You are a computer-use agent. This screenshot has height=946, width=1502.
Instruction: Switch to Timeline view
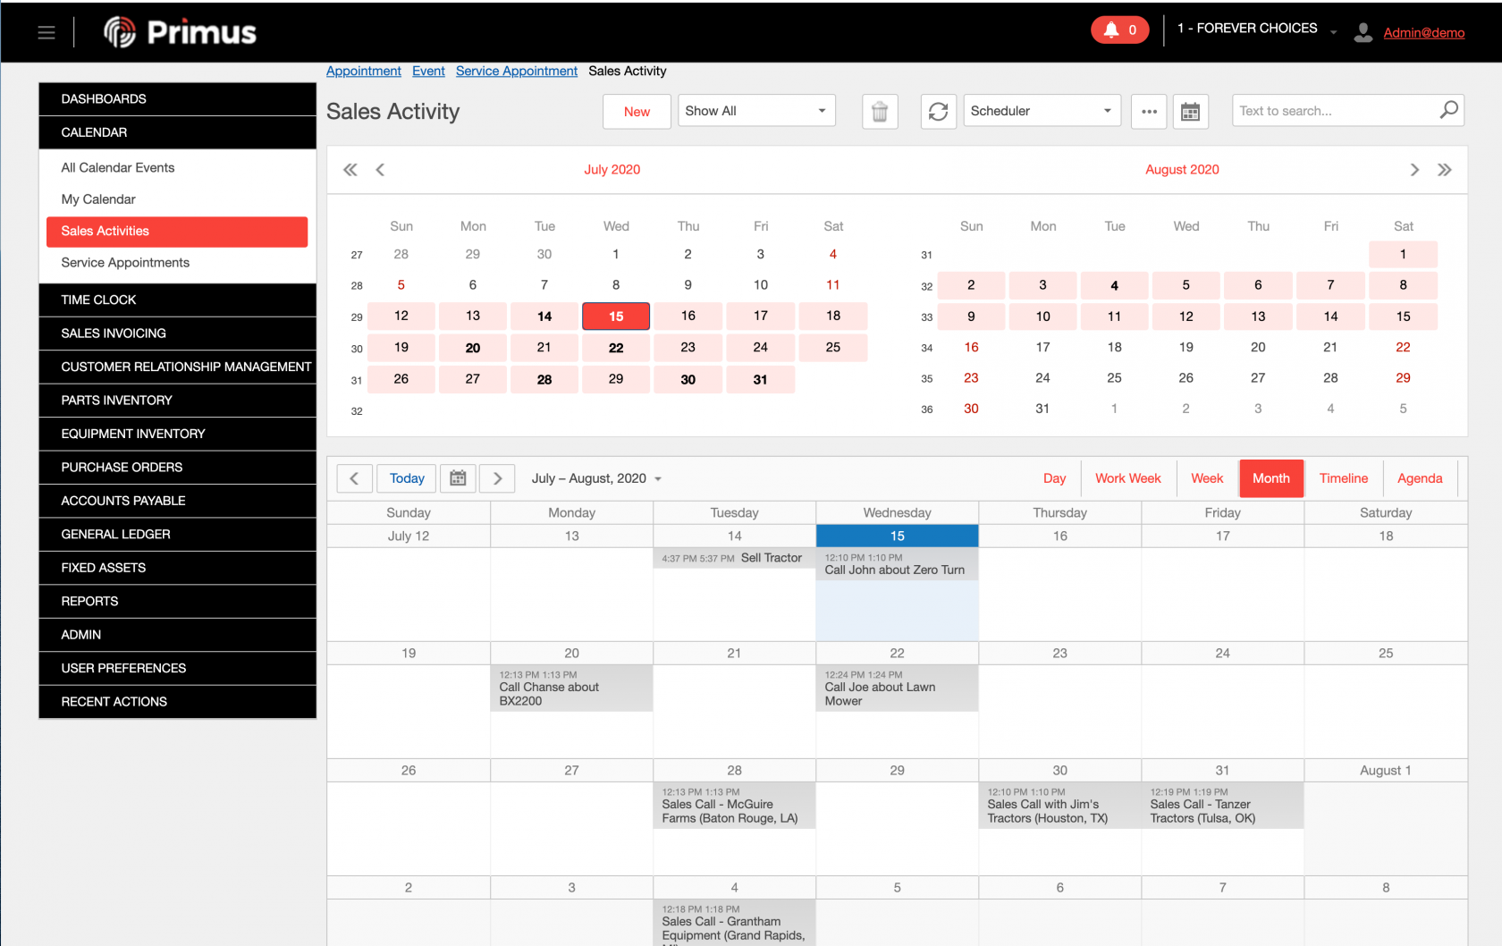point(1343,478)
